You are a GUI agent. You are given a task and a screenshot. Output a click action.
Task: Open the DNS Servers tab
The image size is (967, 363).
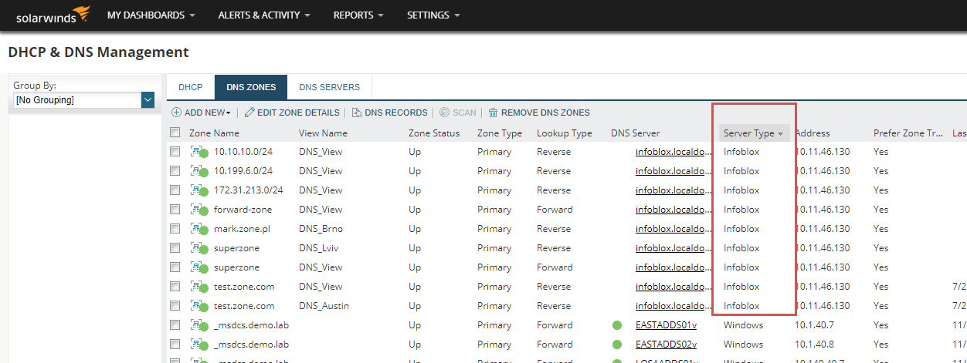click(329, 88)
